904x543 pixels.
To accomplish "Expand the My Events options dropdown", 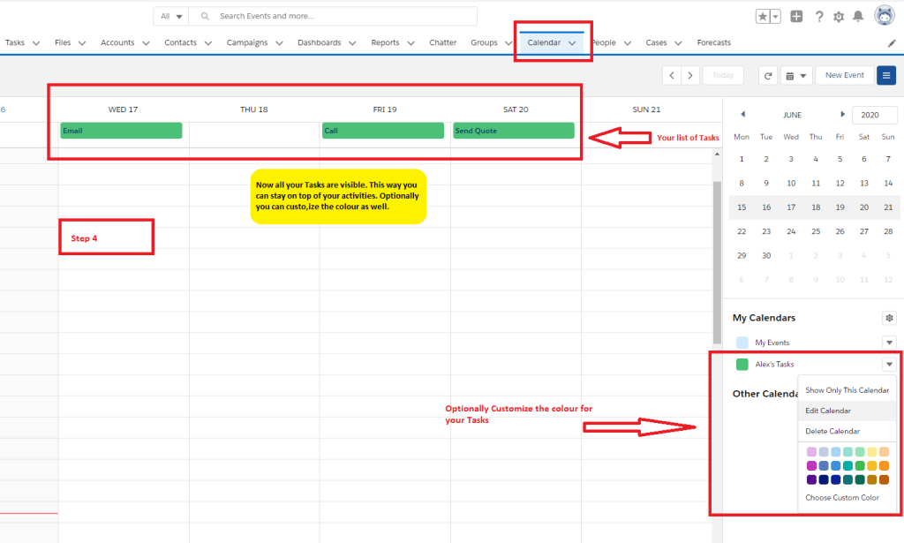I will [x=889, y=343].
